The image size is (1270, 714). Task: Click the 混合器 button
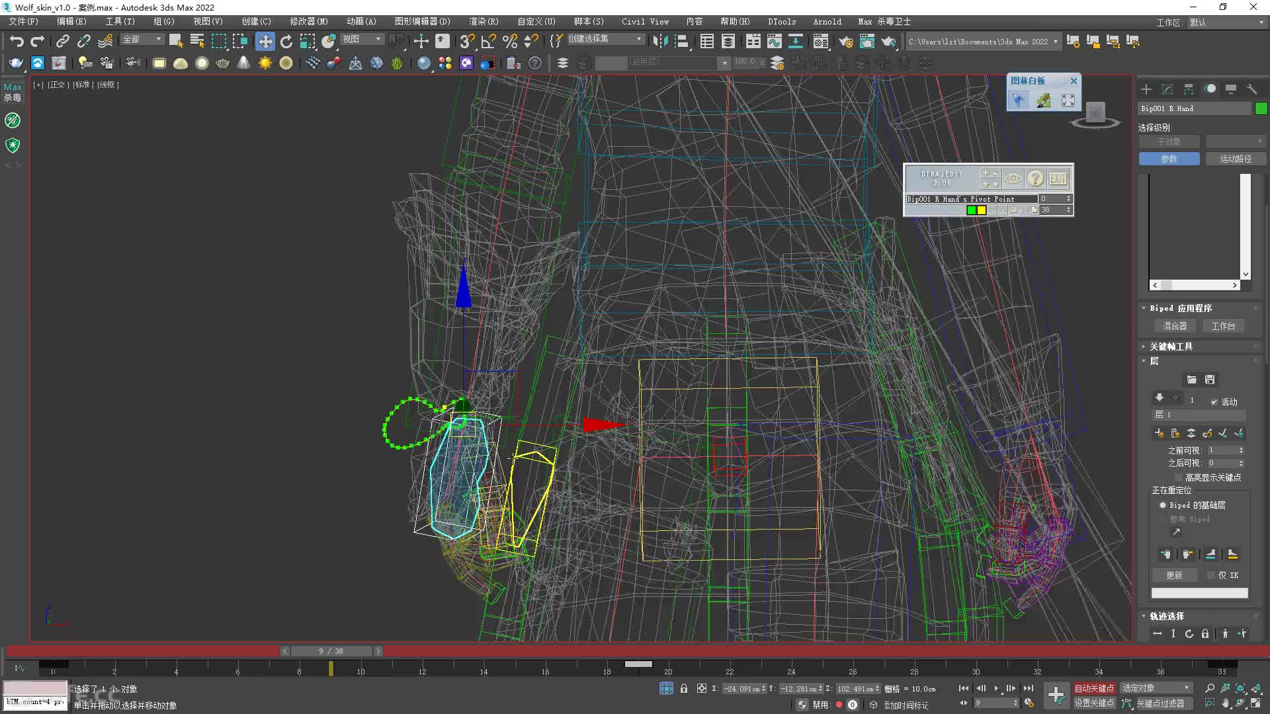click(1175, 326)
